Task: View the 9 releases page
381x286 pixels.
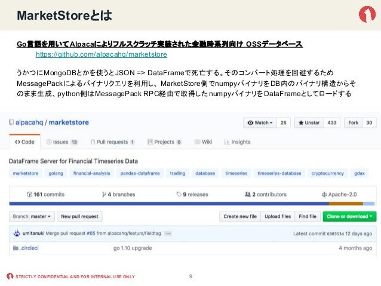Action: click(x=192, y=195)
